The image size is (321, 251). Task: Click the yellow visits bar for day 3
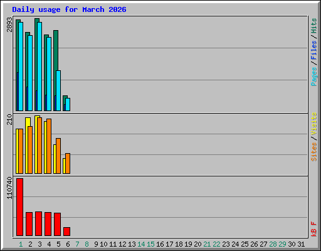(x=36, y=145)
